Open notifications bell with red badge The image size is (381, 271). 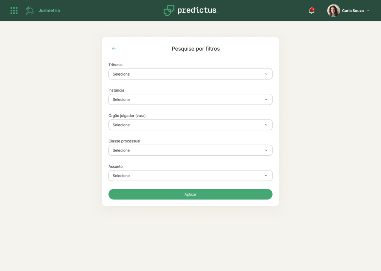pyautogui.click(x=311, y=10)
